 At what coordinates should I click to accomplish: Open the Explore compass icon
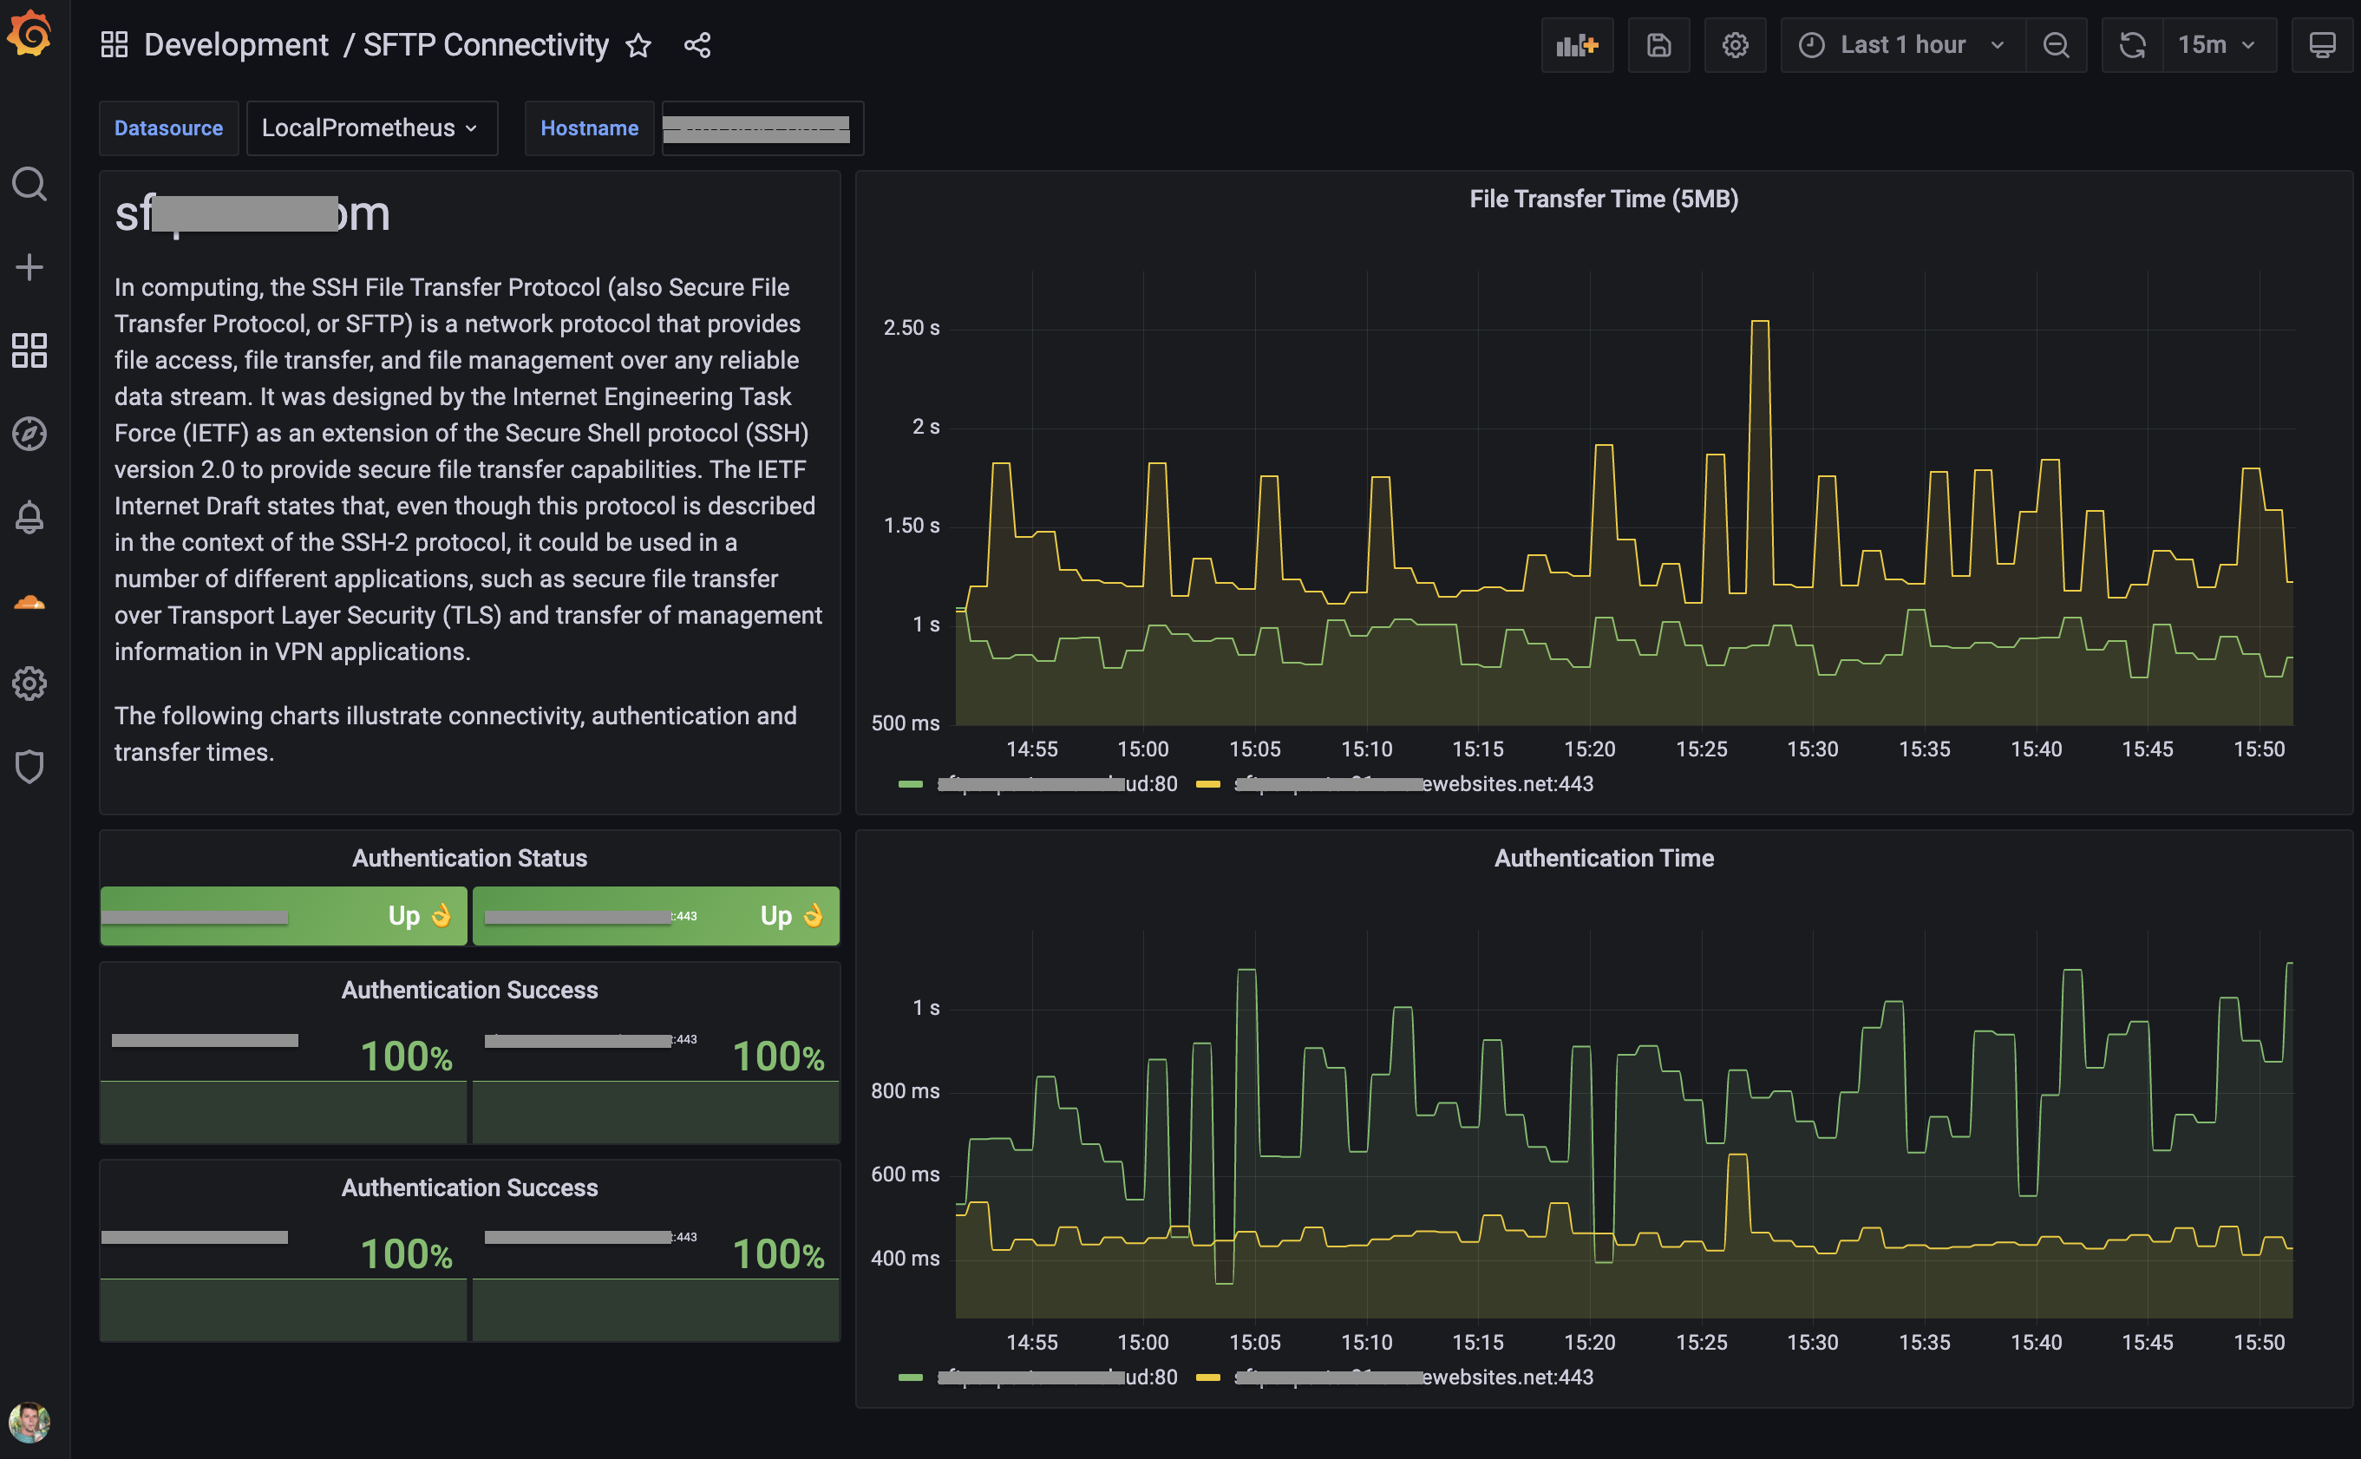click(29, 433)
